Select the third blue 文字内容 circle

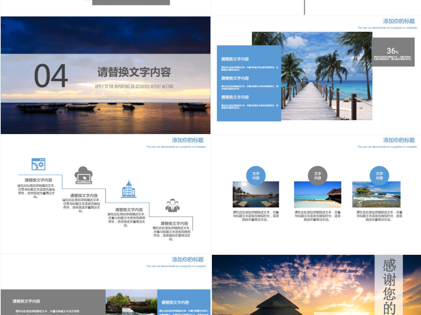coord(379,176)
